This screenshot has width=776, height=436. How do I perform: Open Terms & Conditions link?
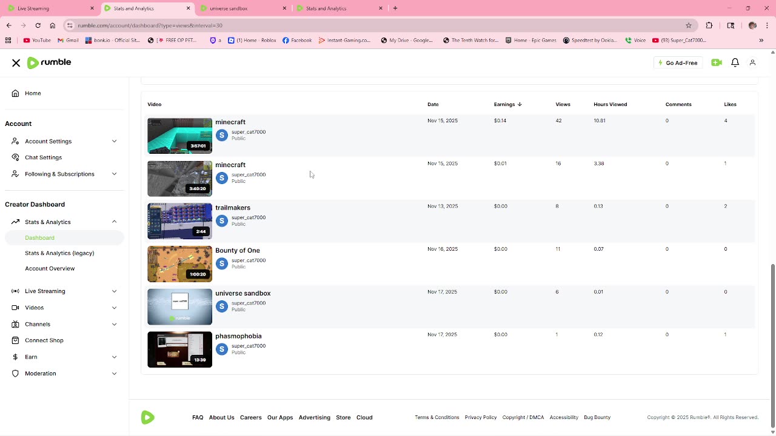437,417
